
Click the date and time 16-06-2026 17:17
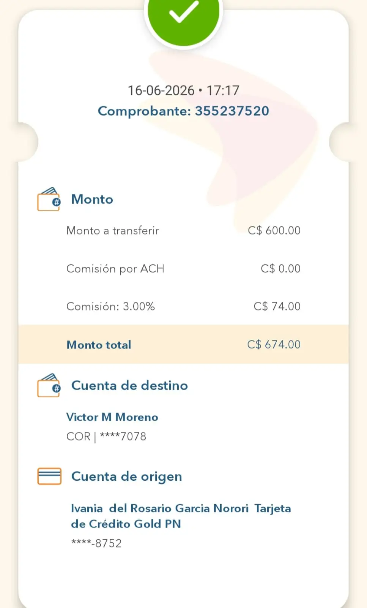(x=183, y=90)
